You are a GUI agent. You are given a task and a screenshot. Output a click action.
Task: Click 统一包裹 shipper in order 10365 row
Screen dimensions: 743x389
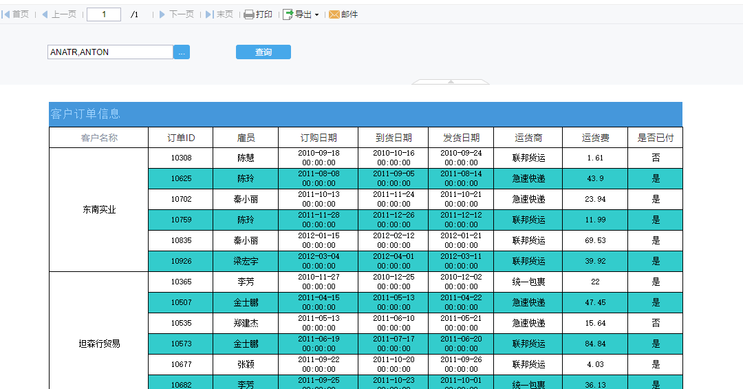coord(528,282)
